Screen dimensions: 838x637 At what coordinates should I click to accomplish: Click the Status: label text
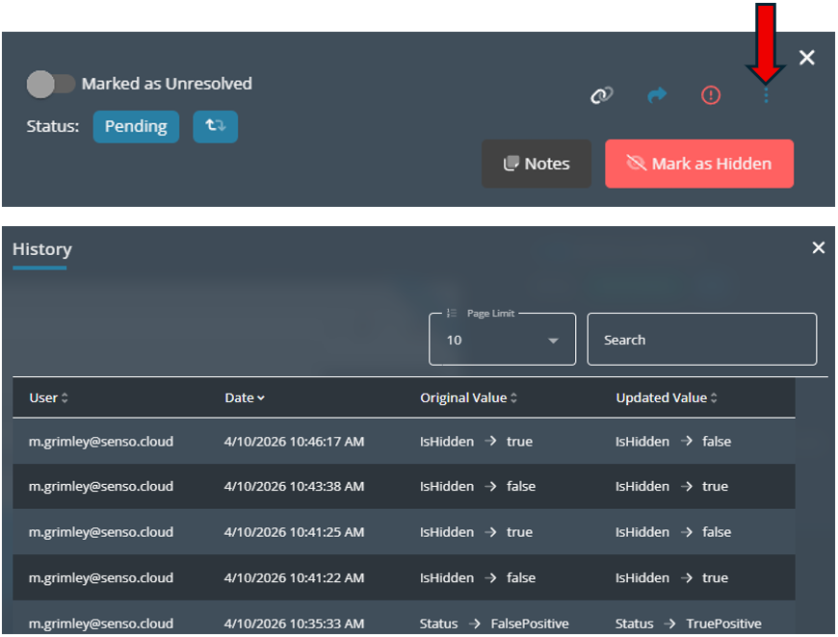coord(53,127)
